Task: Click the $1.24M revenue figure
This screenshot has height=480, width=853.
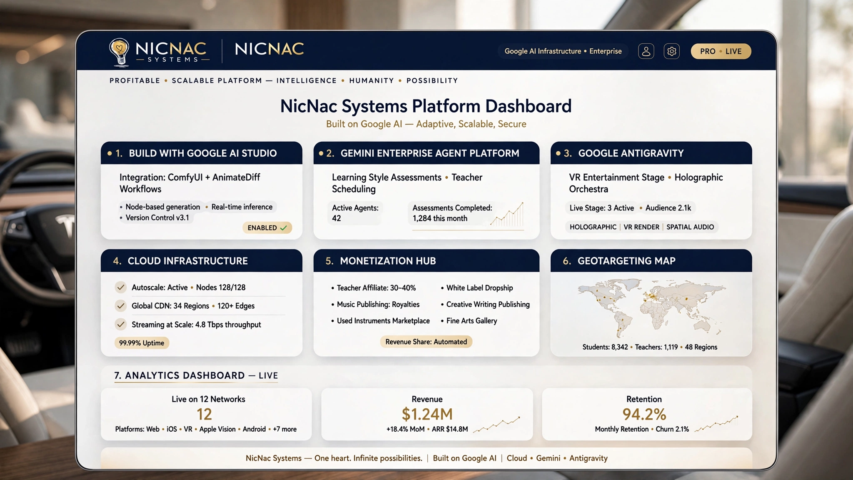Action: 427,414
